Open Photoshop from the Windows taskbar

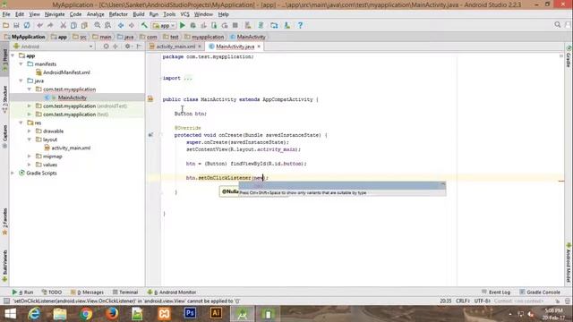coord(190,314)
